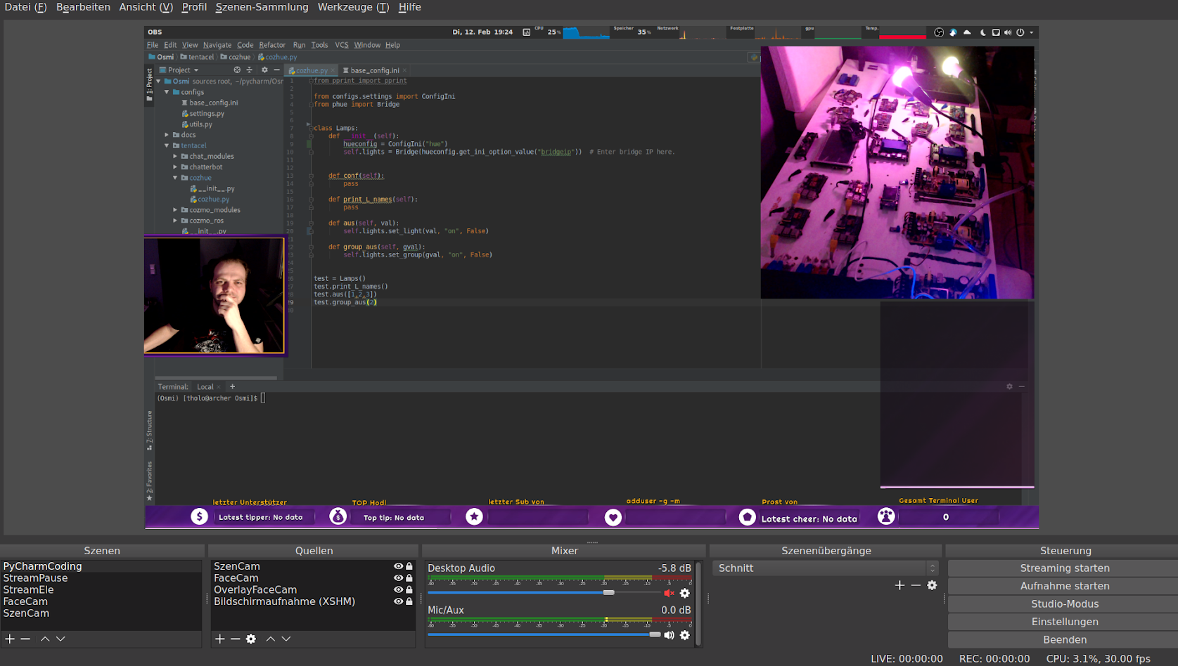1178x666 pixels.
Task: Open the Datei menu
Action: [x=25, y=7]
